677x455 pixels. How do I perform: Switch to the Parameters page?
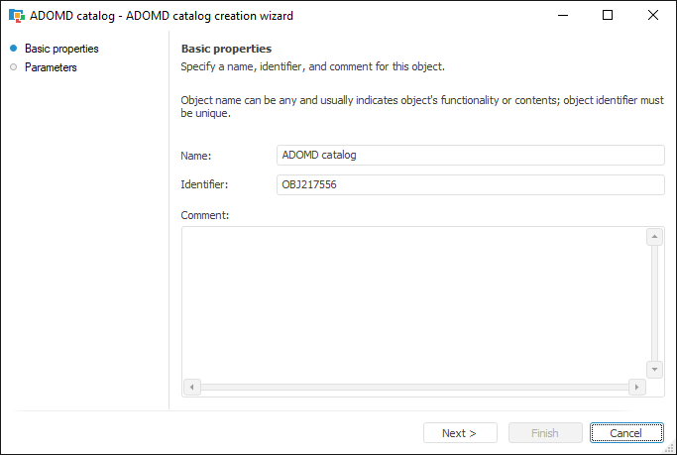coord(51,67)
